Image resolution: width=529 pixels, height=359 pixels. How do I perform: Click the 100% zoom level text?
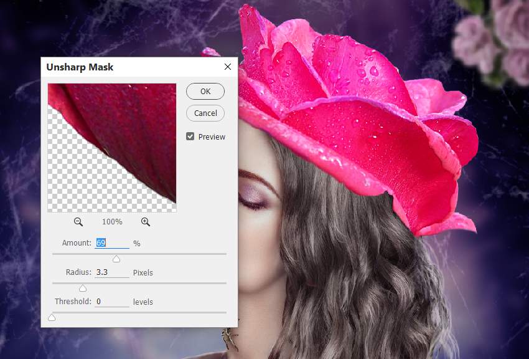click(x=112, y=221)
